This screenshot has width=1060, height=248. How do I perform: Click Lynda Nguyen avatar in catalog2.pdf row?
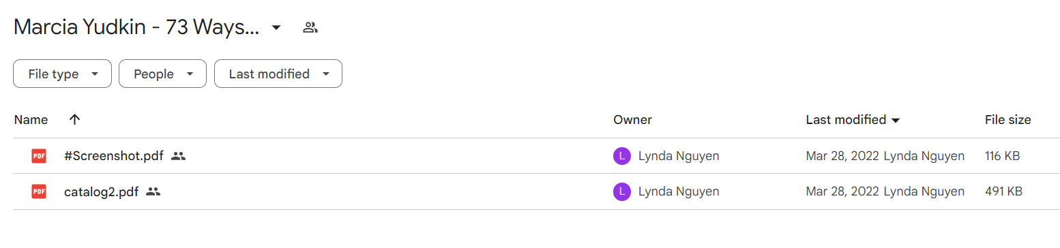click(x=621, y=191)
